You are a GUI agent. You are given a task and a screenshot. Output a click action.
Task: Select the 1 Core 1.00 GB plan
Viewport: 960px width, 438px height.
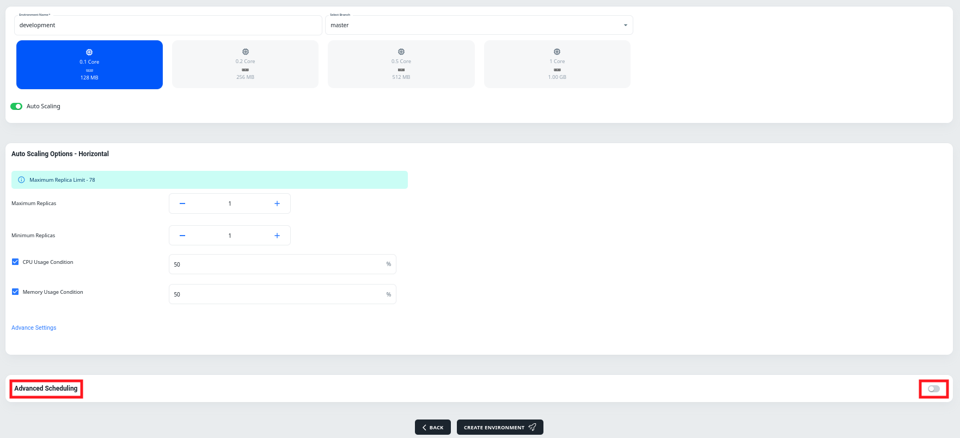coord(557,64)
